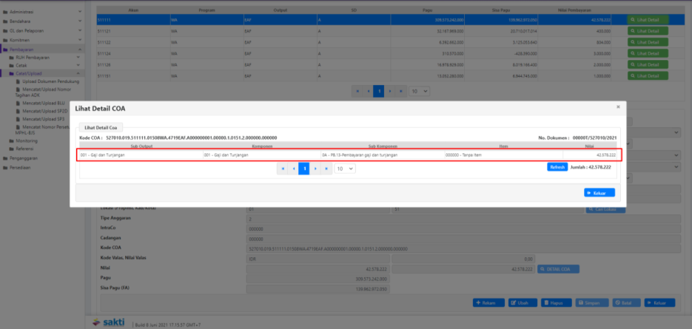The height and width of the screenshot is (329, 692).
Task: Select the Lihat Detail Coa tab
Action: pos(100,127)
